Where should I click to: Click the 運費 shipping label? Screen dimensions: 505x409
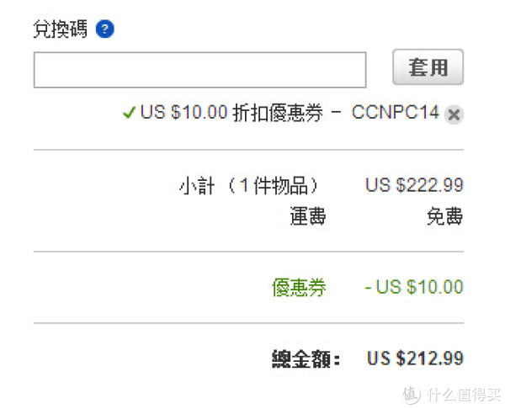click(308, 216)
